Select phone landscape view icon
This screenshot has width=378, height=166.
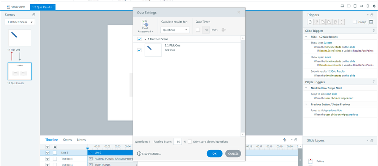361,6
